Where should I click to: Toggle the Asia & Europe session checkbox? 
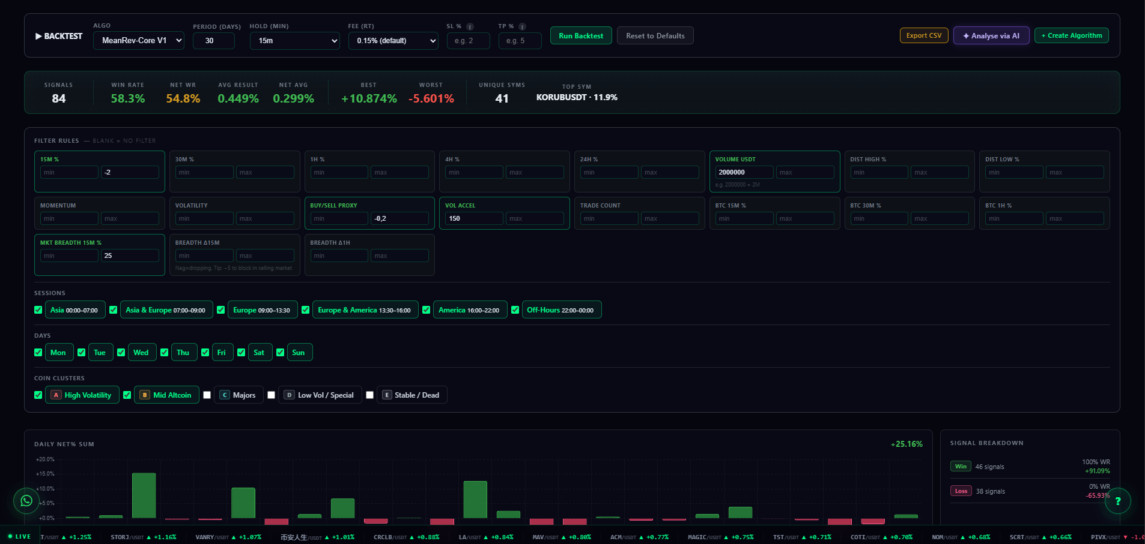coord(114,310)
